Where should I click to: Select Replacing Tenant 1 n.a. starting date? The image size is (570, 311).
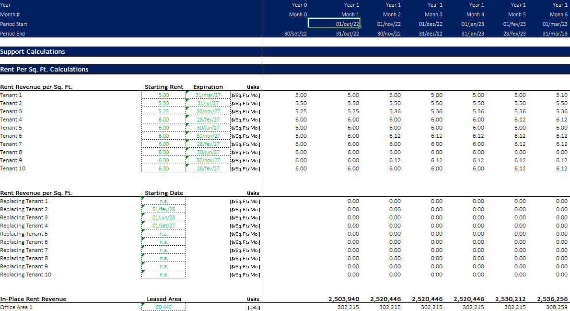pyautogui.click(x=163, y=201)
